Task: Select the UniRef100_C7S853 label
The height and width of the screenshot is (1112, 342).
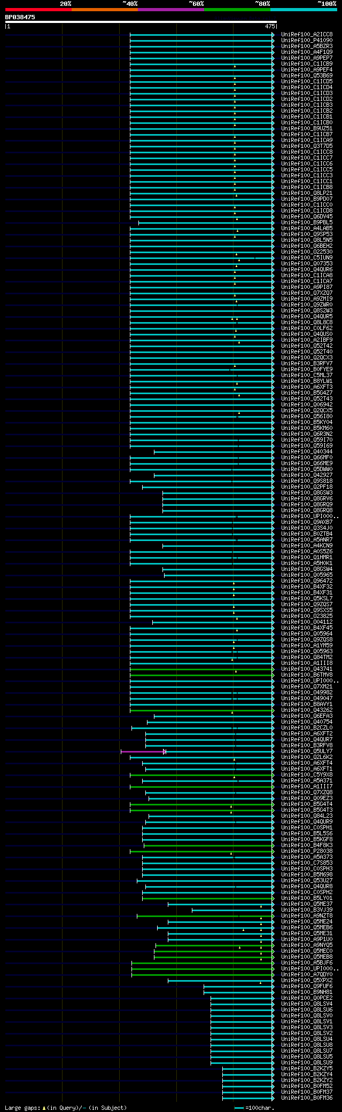Action: [307, 863]
